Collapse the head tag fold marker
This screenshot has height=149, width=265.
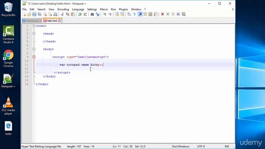(x=34, y=34)
